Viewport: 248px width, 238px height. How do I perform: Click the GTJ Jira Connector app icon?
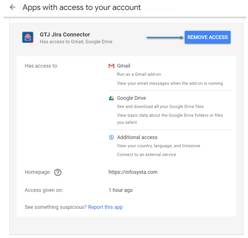28,37
